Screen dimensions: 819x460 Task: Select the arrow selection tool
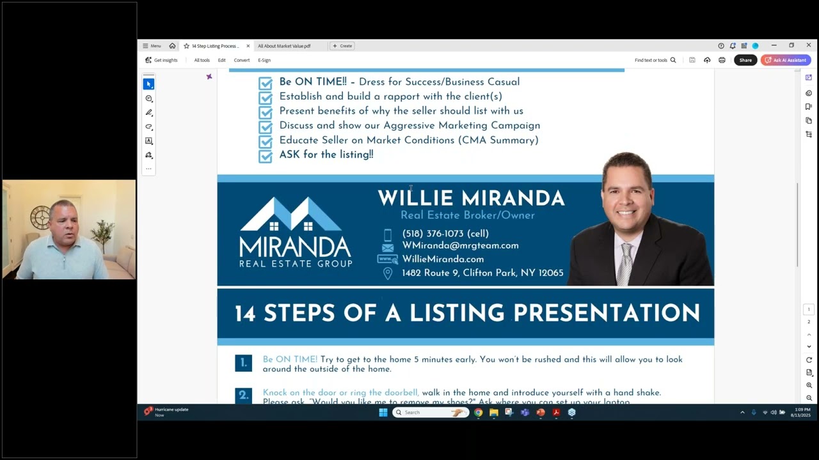click(149, 84)
